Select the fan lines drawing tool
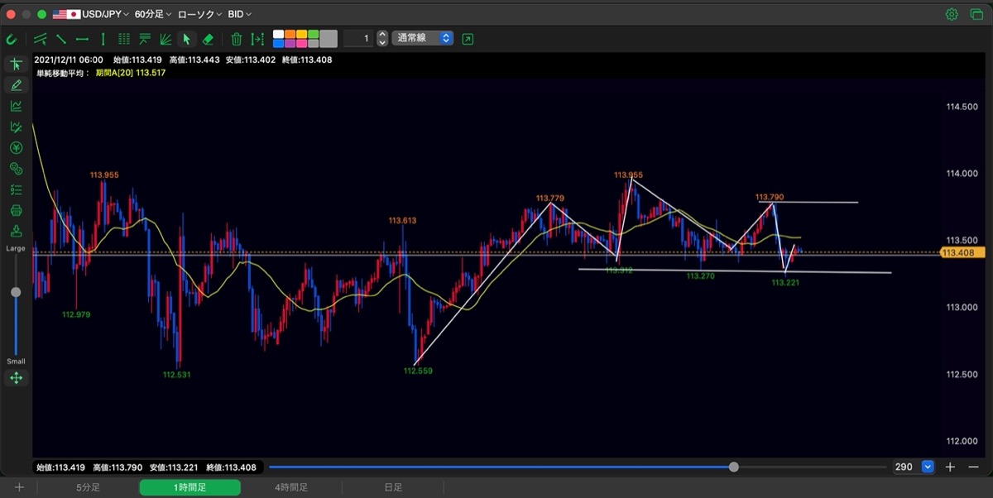 (165, 38)
